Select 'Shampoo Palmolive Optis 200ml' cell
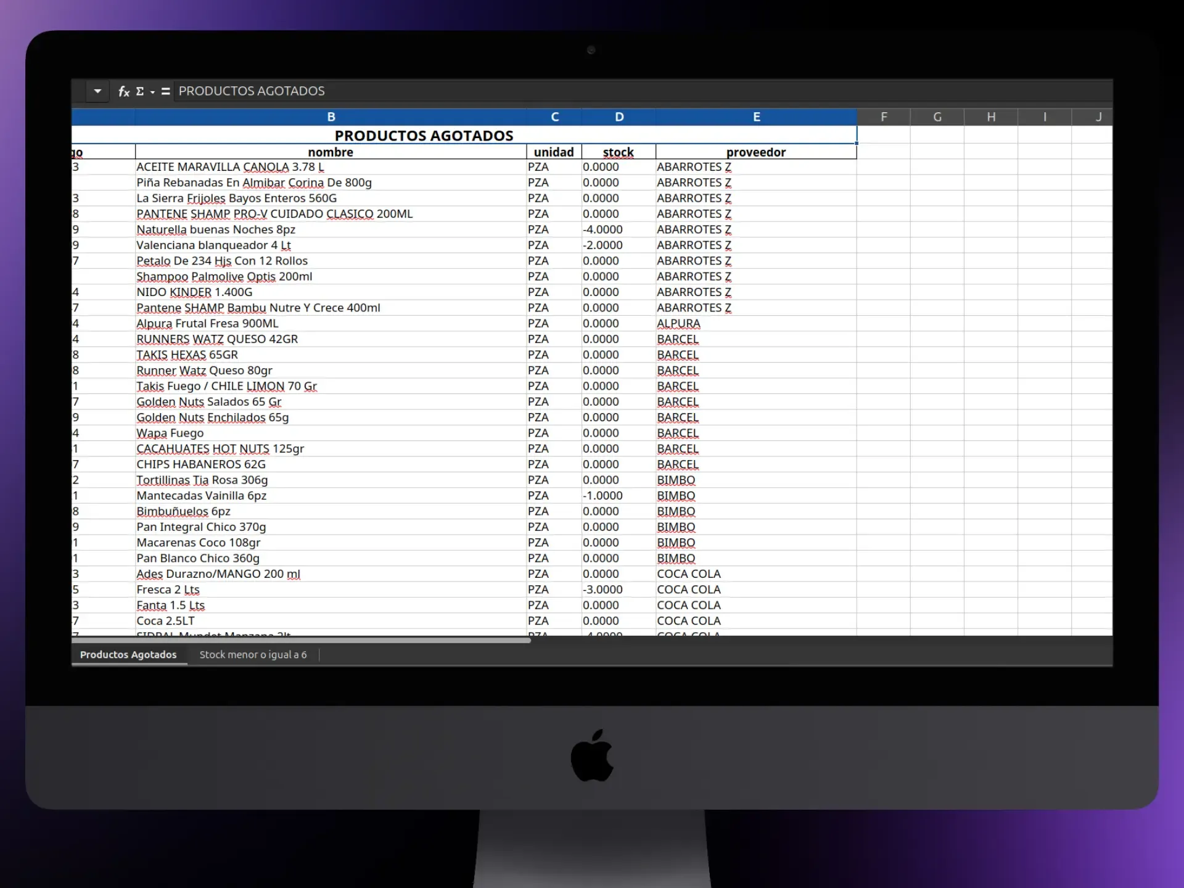 [x=331, y=276]
